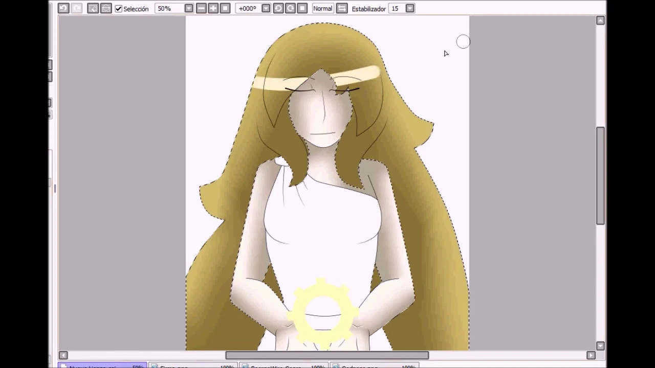Switch to the Firma.png document tab
Screen dimensions: 655x368
(193, 365)
